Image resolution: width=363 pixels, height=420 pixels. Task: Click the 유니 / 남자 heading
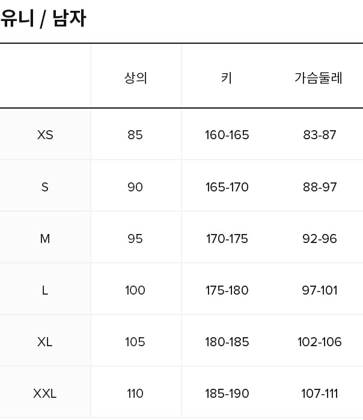coord(43,19)
